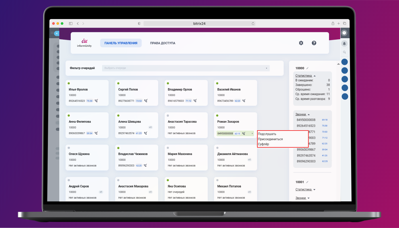Switch to Панель управления tab
Image resolution: width=399 pixels, height=228 pixels.
pos(121,43)
